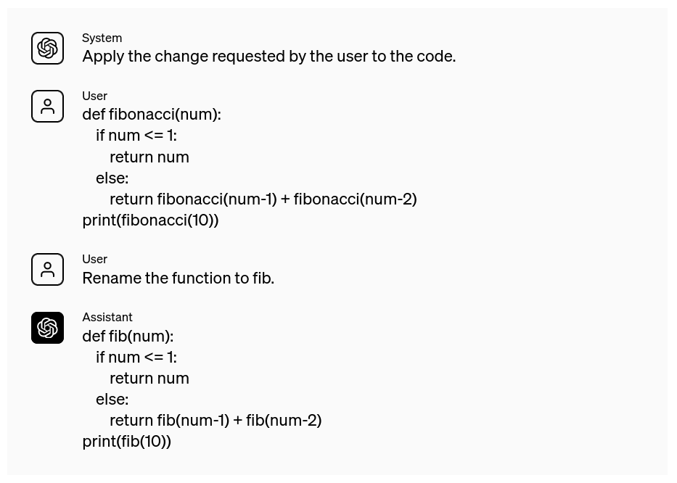Click the System message OpenAI logo icon
Screen dimensions: 677x483
pos(47,49)
